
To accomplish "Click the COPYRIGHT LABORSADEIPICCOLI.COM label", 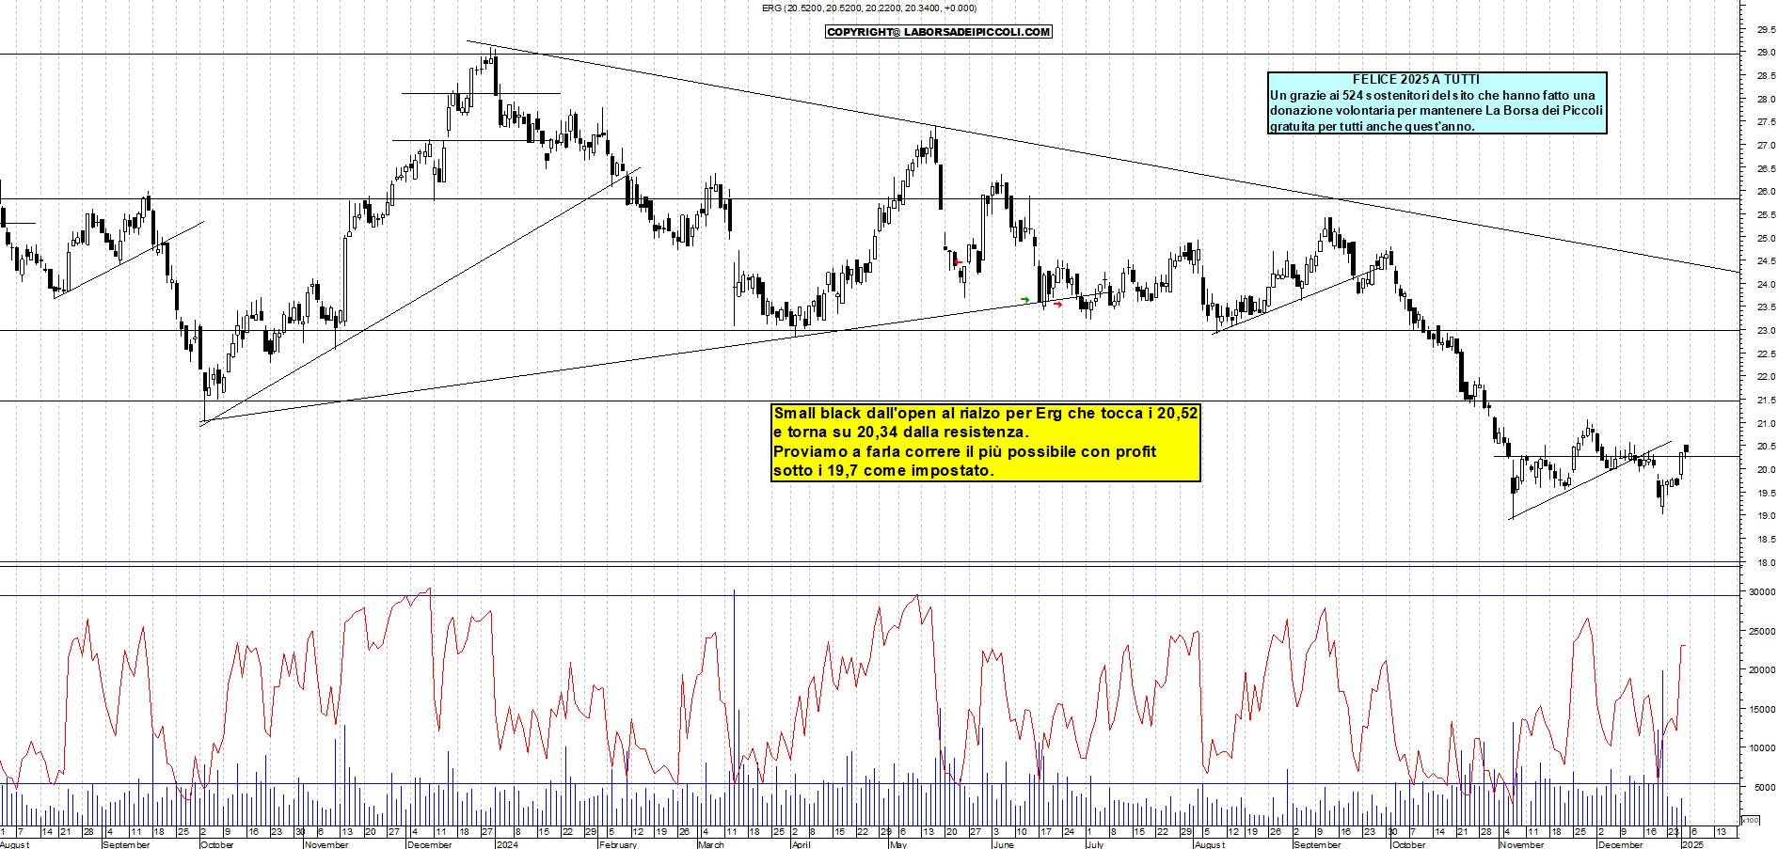I will 939,32.
